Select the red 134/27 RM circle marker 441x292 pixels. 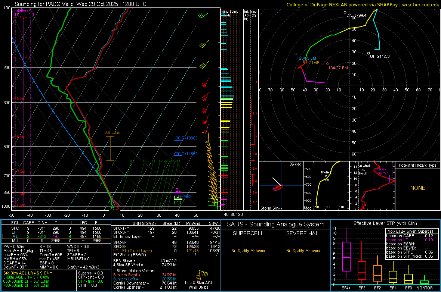(x=327, y=64)
